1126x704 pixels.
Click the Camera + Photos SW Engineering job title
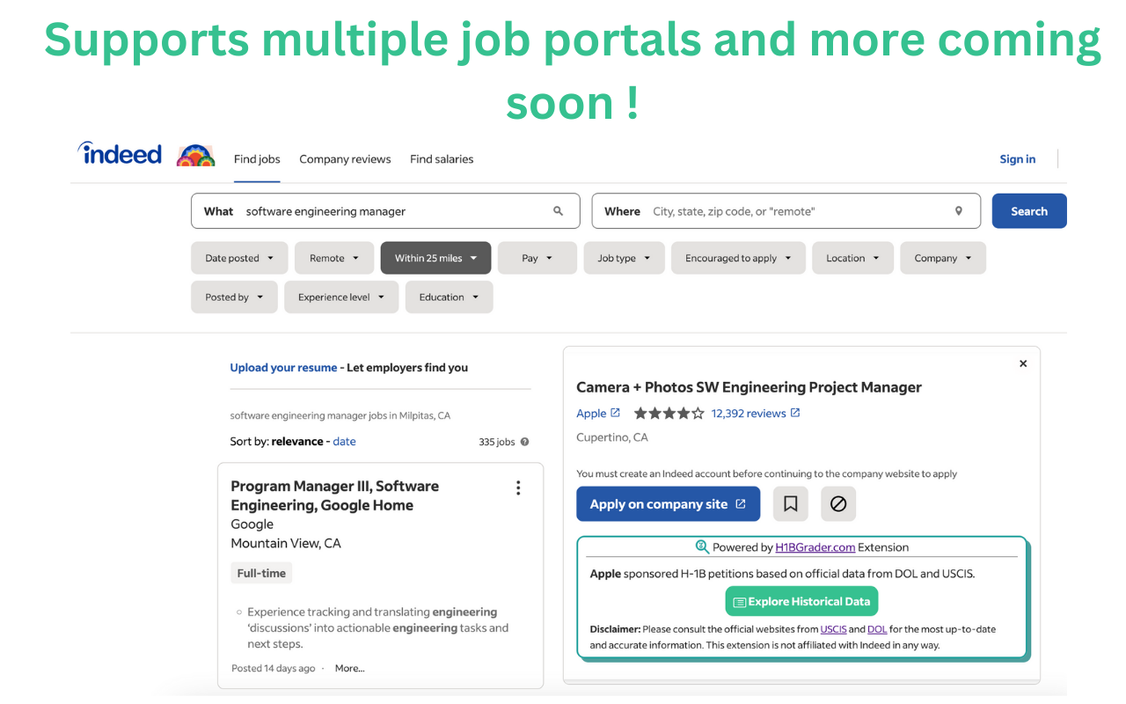tap(749, 387)
